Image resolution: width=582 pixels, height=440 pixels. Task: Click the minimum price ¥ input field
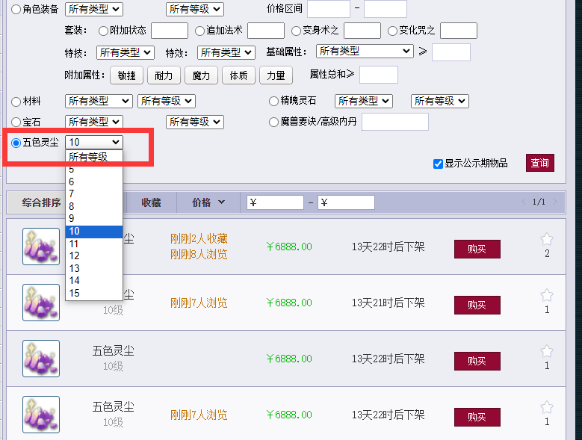click(275, 202)
